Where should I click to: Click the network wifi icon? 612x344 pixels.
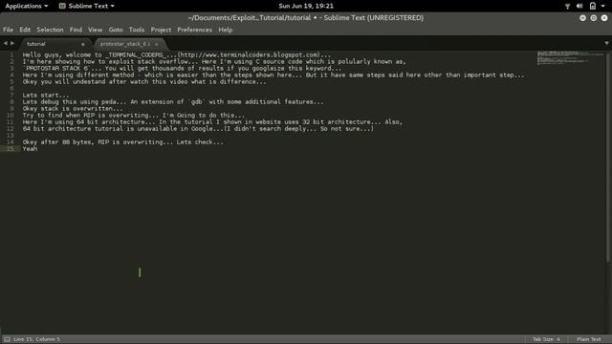[567, 6]
